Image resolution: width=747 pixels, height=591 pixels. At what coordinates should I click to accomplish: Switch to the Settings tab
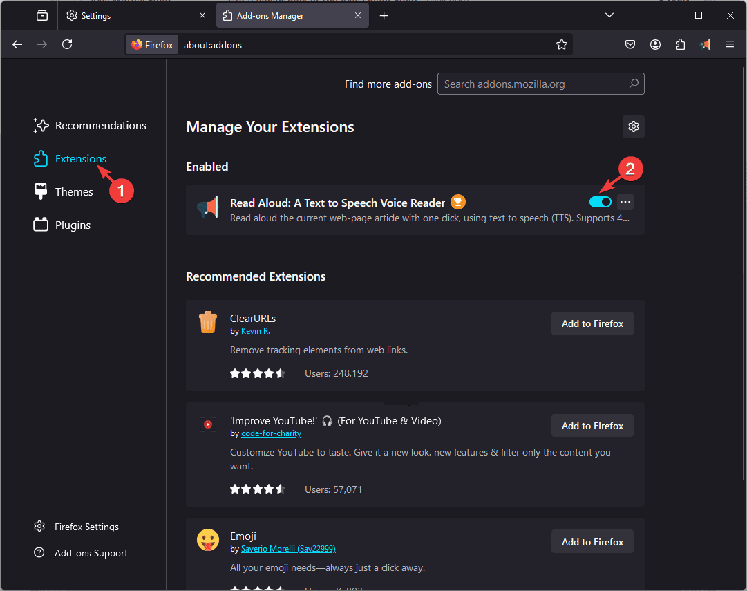[x=135, y=16]
